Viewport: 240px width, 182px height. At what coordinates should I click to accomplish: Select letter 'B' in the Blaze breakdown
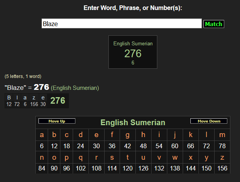click(9, 98)
